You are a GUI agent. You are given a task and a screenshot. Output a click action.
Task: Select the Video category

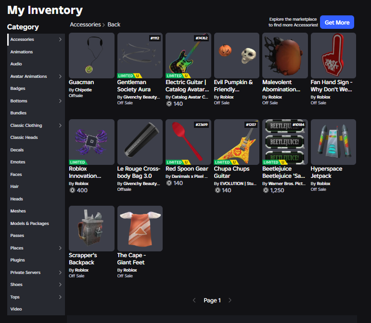[x=36, y=309]
